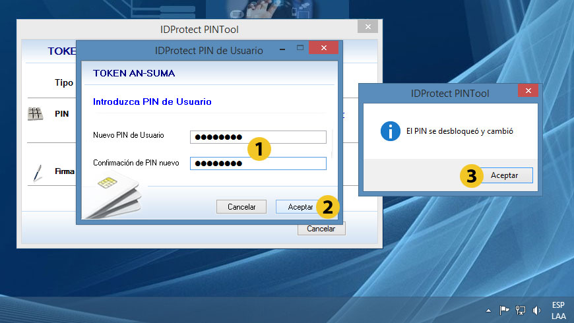The image size is (574, 323).
Task: Click Aceptar in the PIN unlocked message
Action: [504, 175]
